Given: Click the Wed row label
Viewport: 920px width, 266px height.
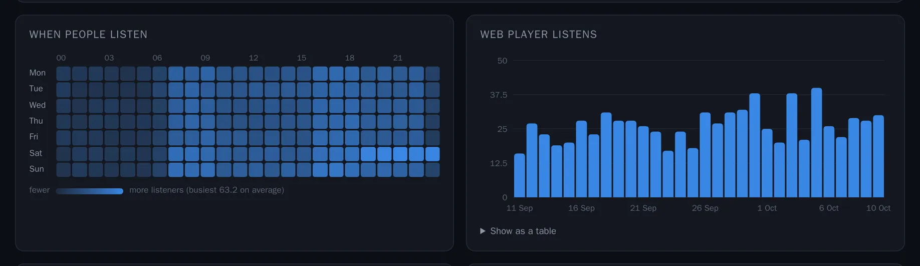Looking at the screenshot, I should (37, 105).
